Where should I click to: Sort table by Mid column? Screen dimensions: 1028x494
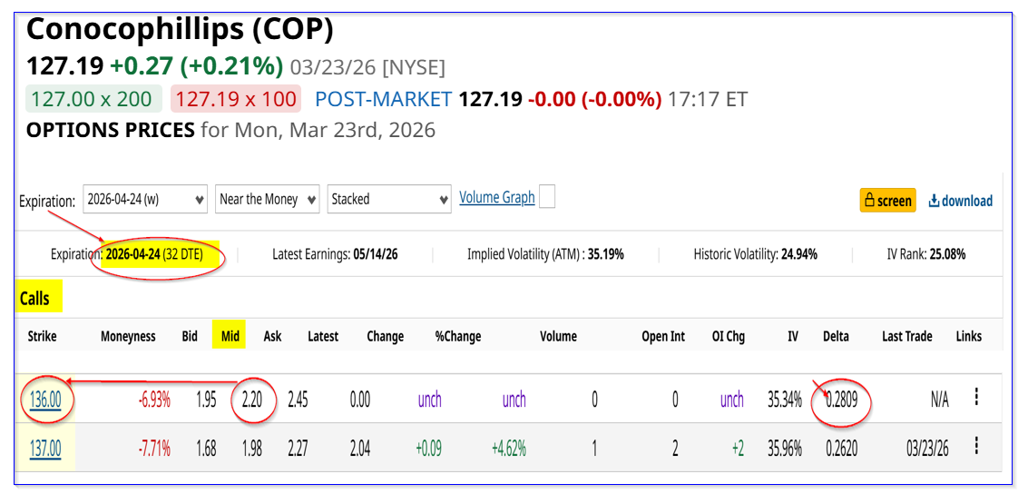pos(230,336)
